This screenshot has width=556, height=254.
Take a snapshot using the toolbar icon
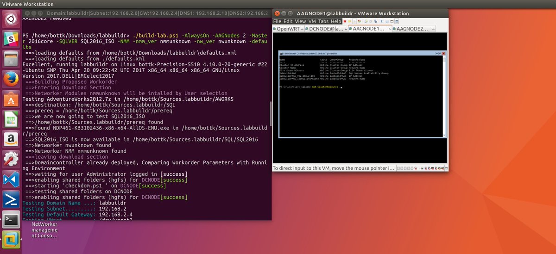click(x=366, y=21)
